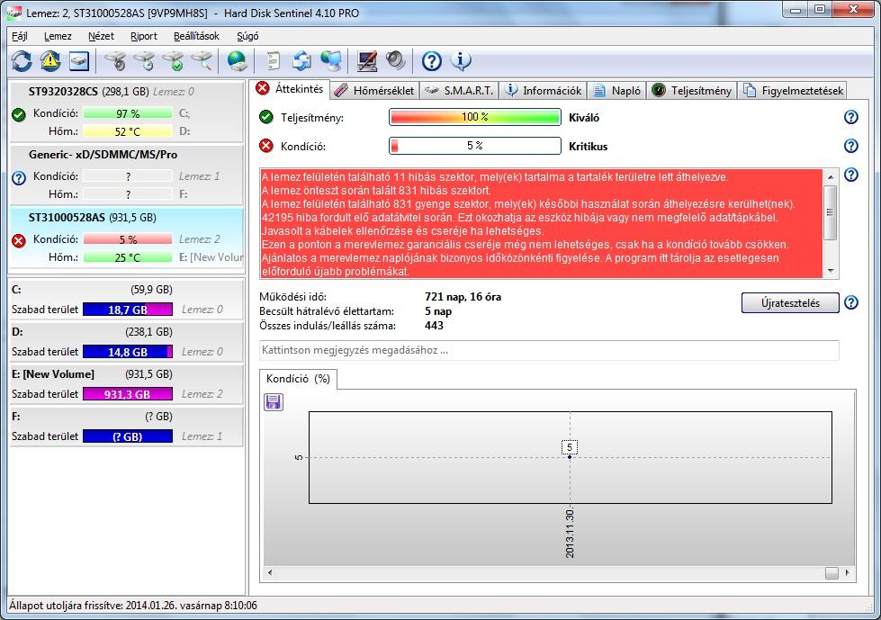This screenshot has width=881, height=620.
Task: Click the help icon next to Újratesztelés button
Action: (851, 302)
